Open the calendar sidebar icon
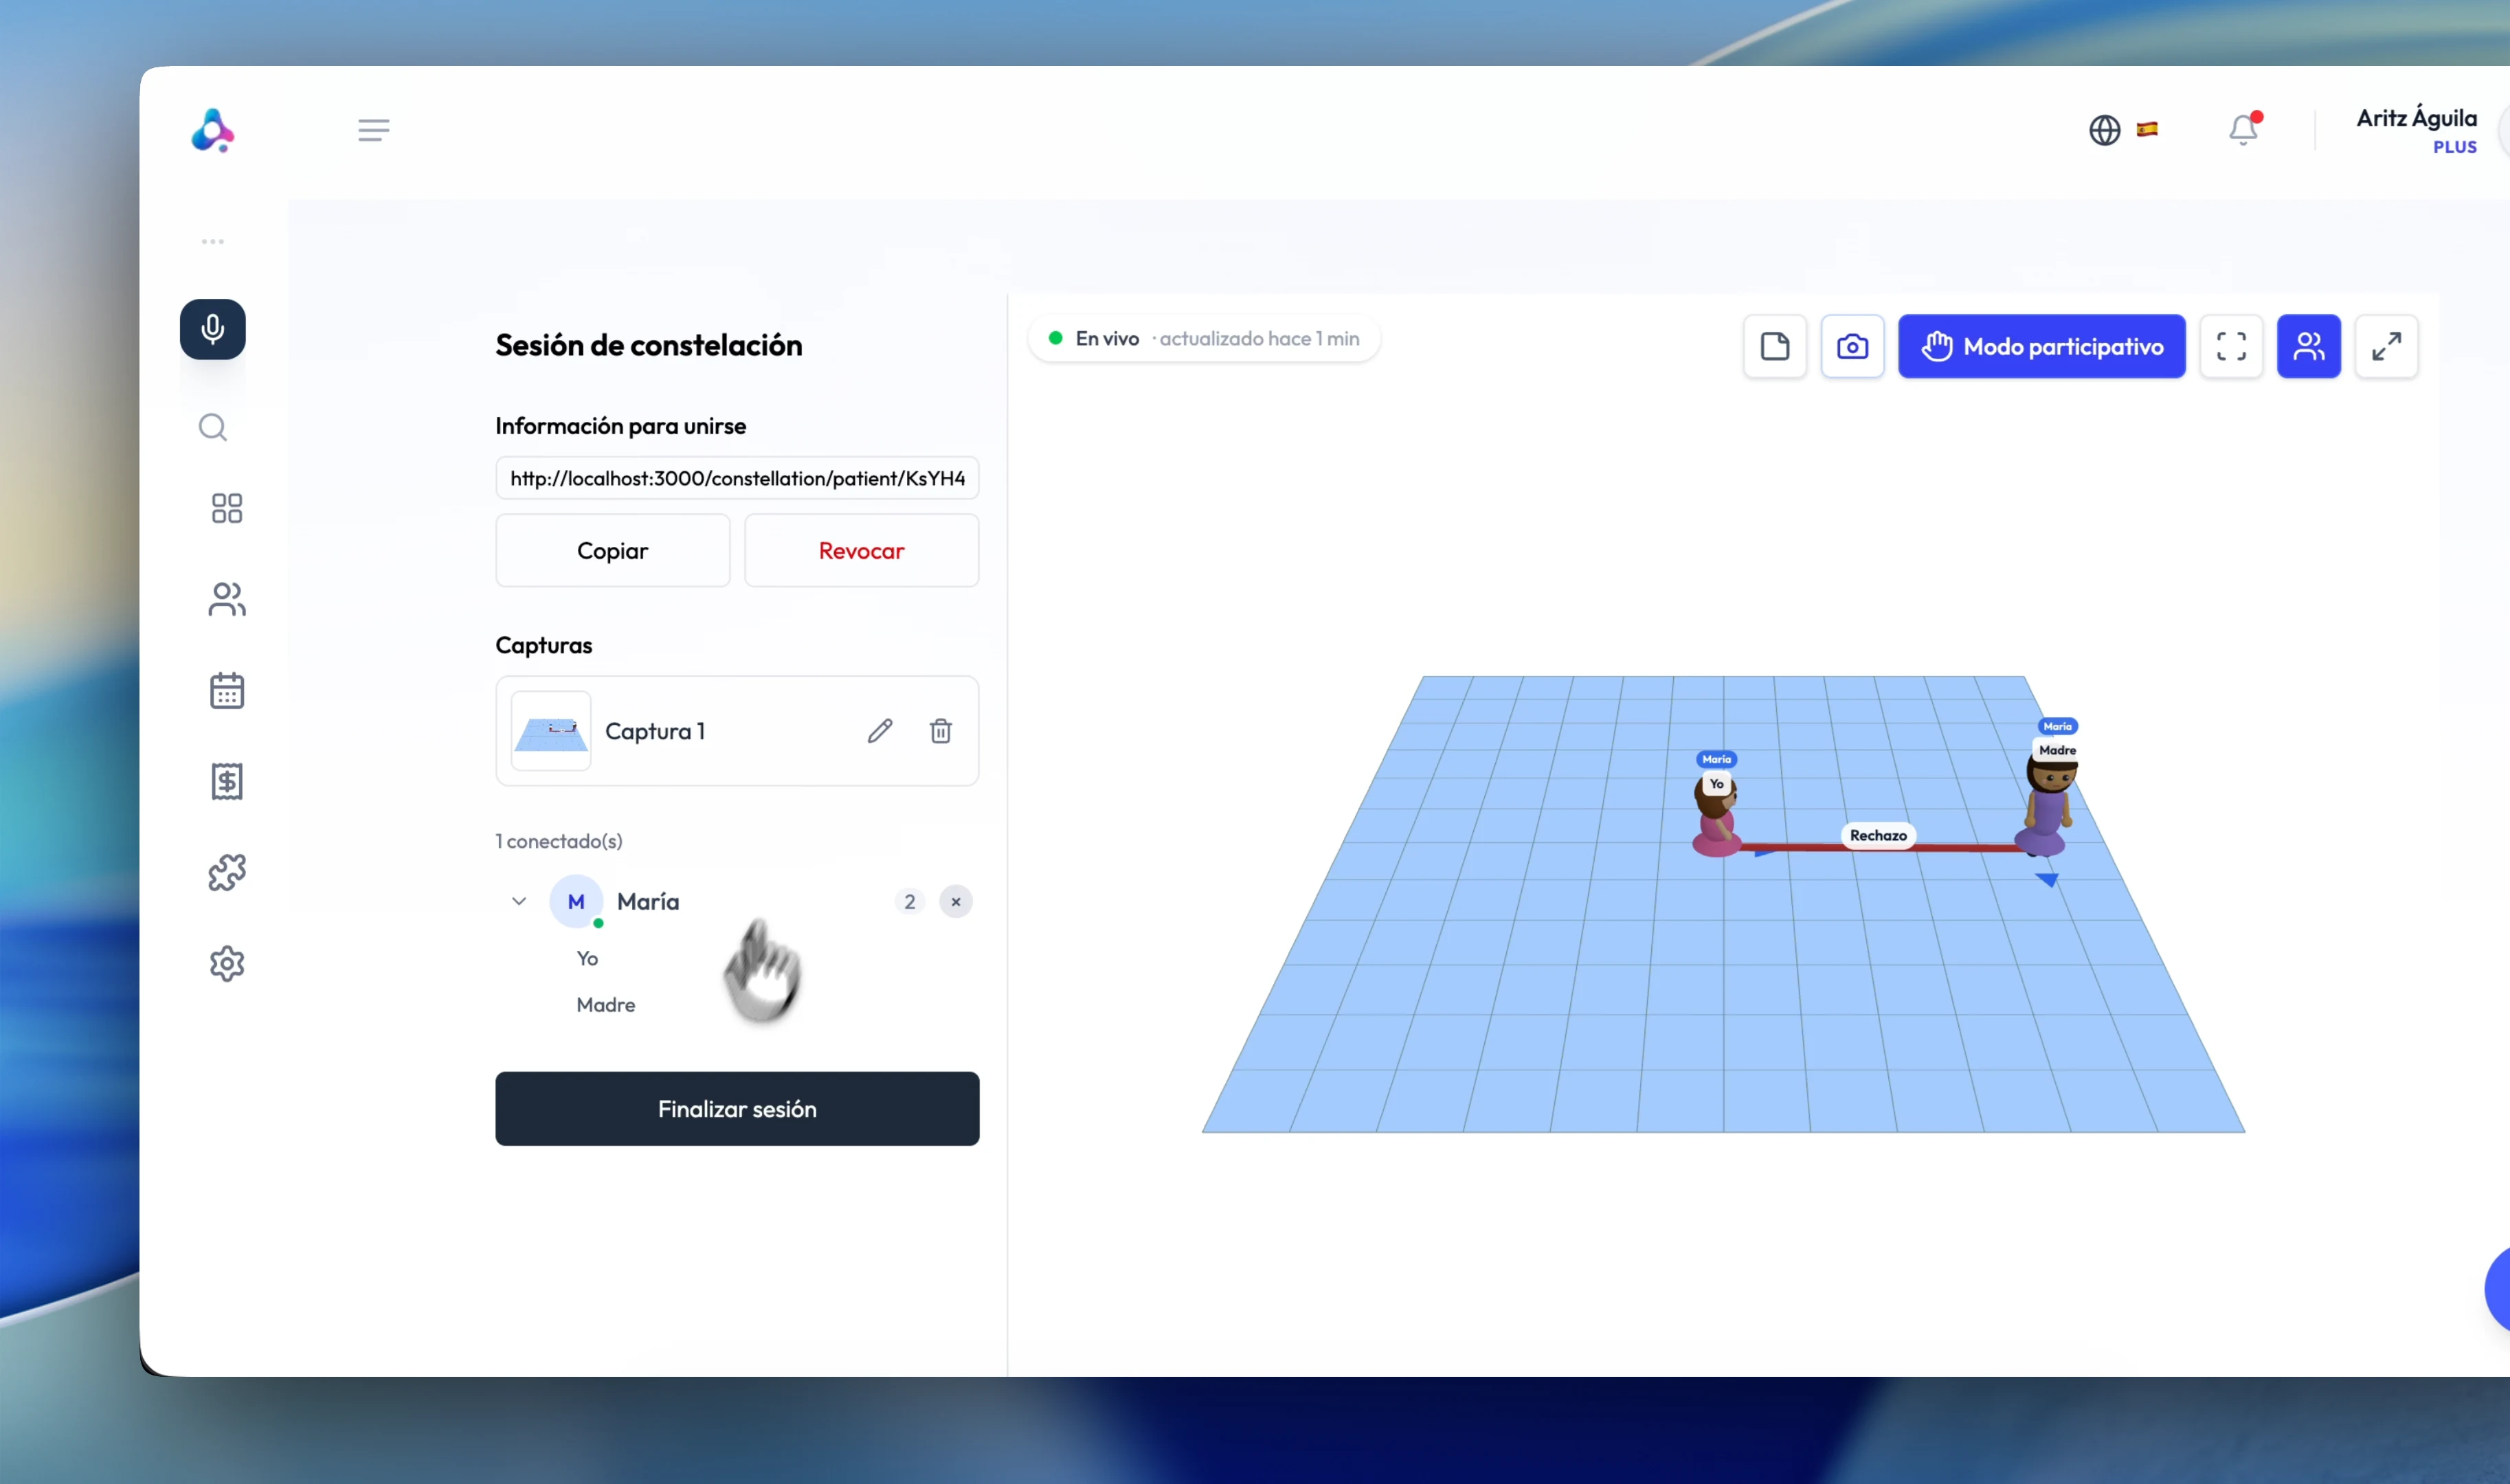 (227, 690)
